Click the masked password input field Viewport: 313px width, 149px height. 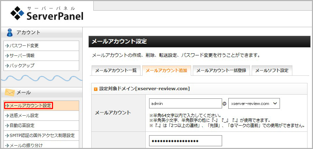(185, 141)
